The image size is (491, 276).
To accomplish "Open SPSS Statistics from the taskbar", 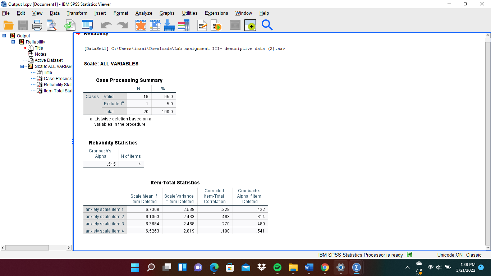I will coord(356,267).
